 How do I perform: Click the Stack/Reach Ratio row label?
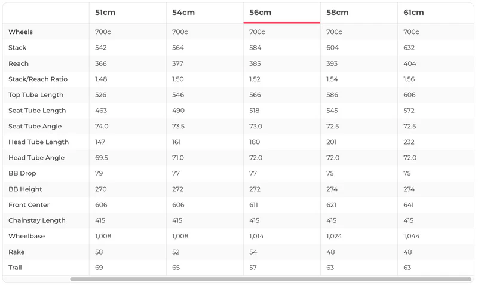click(38, 79)
